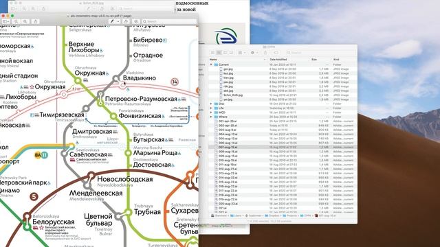This screenshot has width=440, height=247.
Task: Select file 021.ai
Action: [223, 208]
